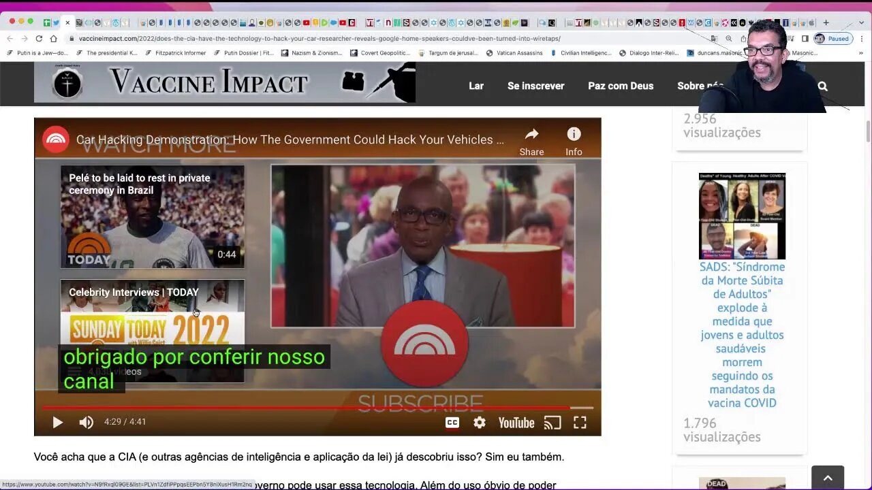Open Celebrity Interviews TODAY playlist
The width and height of the screenshot is (872, 490).
coord(153,331)
